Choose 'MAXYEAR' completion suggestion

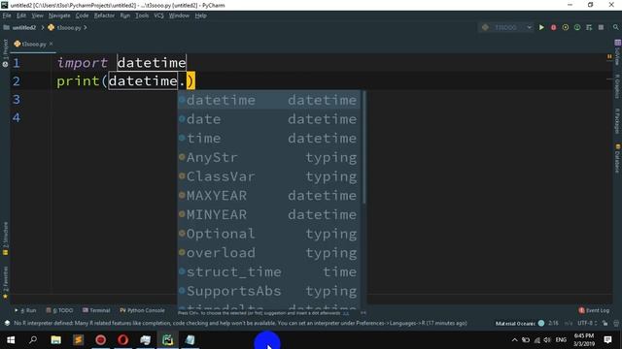coord(269,196)
